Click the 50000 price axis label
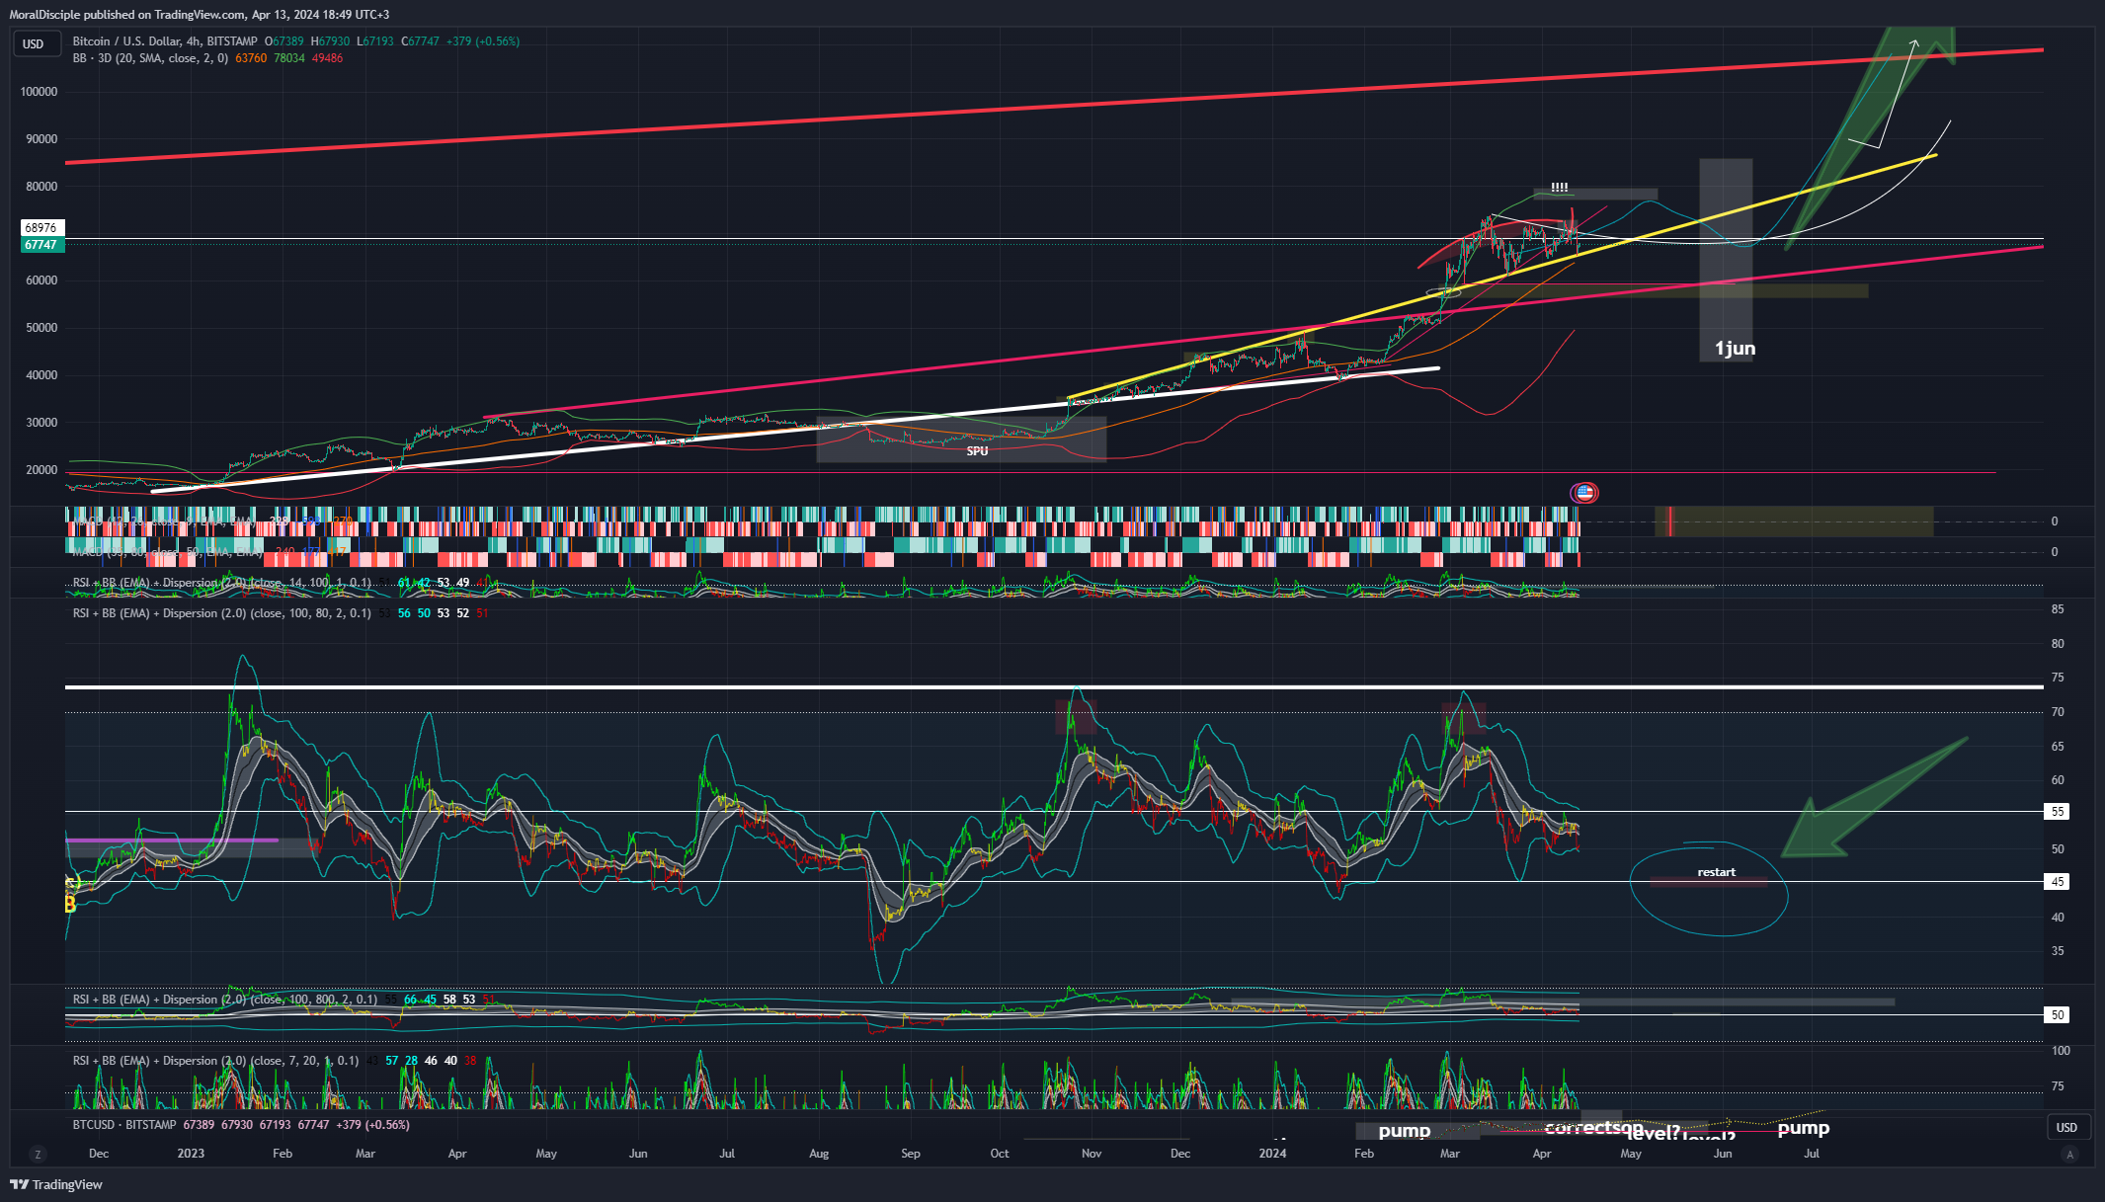2105x1202 pixels. pyautogui.click(x=41, y=328)
